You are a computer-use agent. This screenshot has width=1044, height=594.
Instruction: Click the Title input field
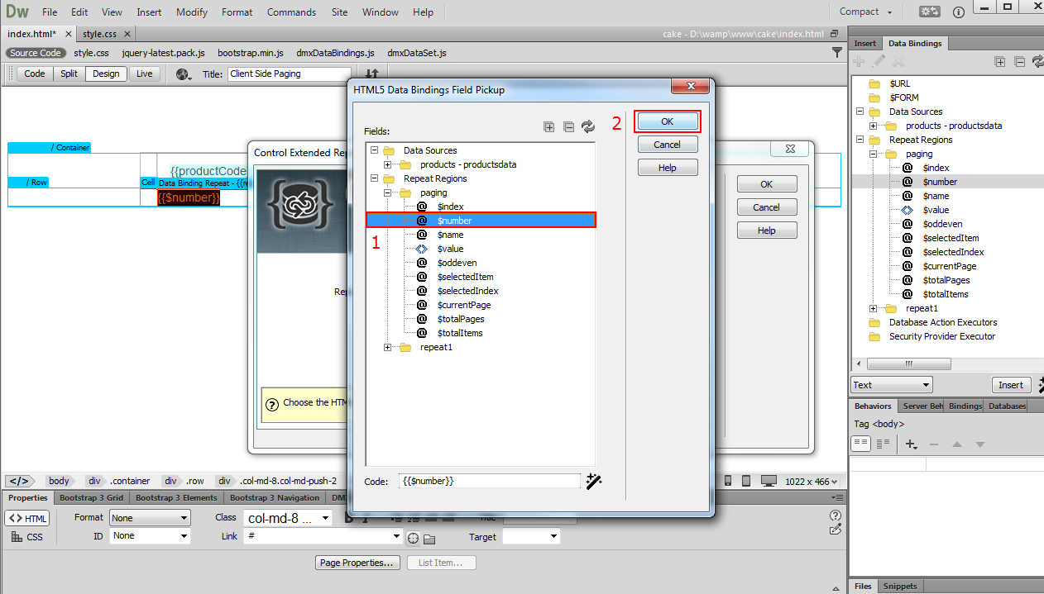click(x=289, y=74)
